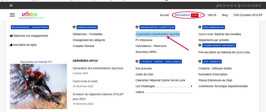Open Cyclo-cross à Levet news link
266x112 pixels.
pyautogui.click(x=85, y=81)
